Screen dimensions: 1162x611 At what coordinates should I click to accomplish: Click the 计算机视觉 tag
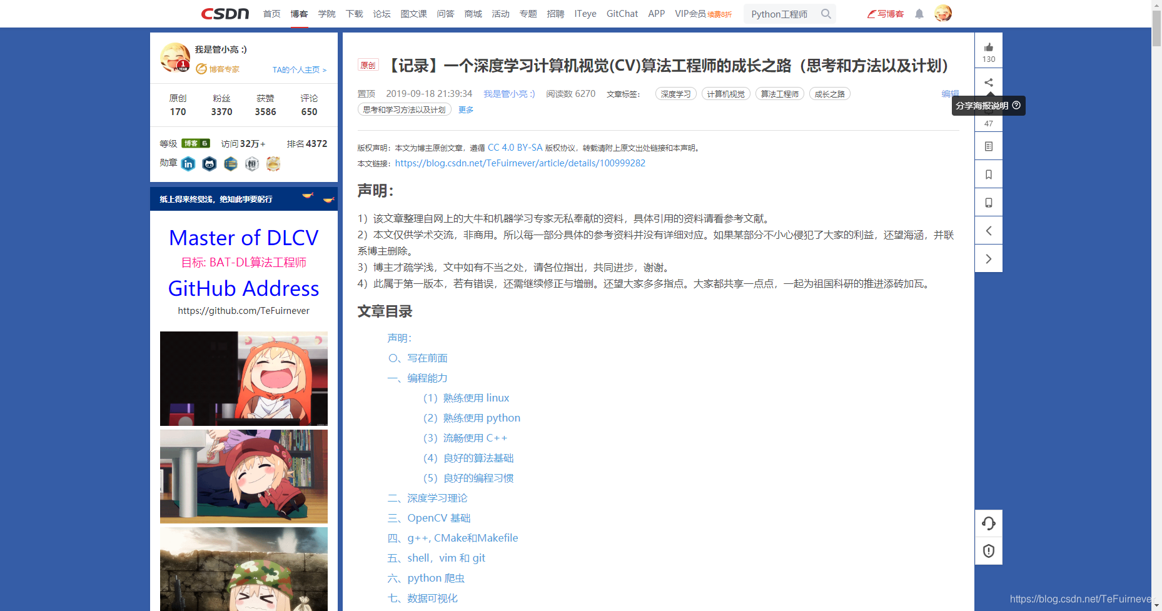[x=725, y=94]
